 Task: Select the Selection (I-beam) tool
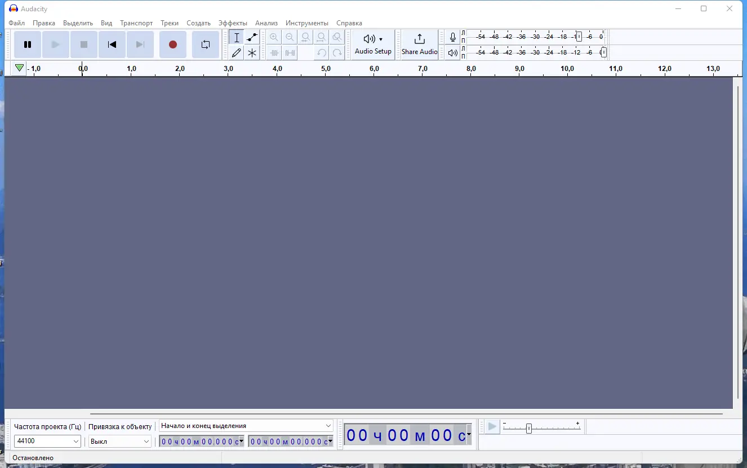pos(237,37)
